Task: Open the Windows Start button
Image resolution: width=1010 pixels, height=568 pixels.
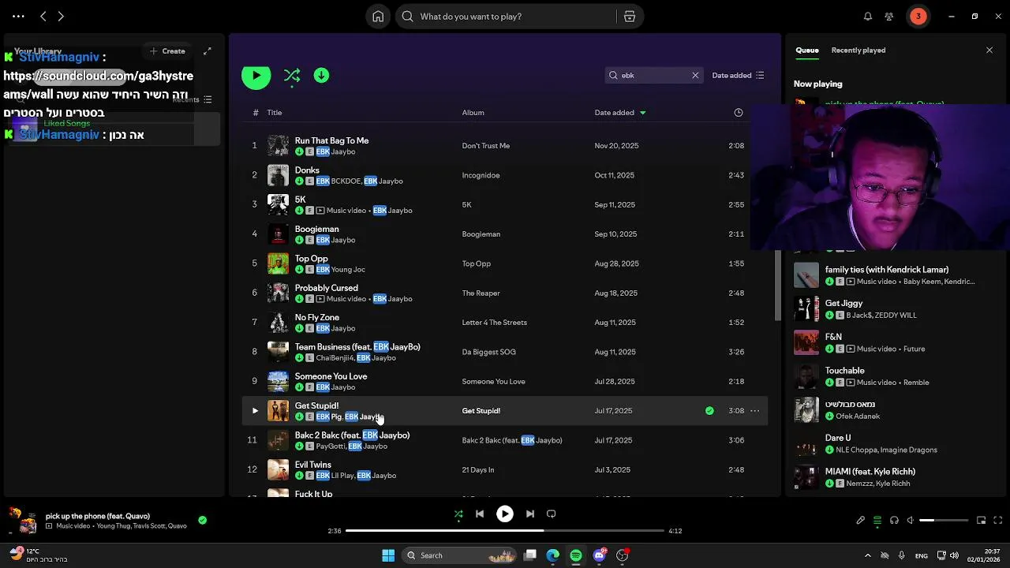Action: point(388,555)
